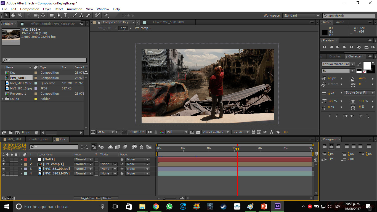Image resolution: width=377 pixels, height=212 pixels.
Task: Select the Pen tool in the toolbar
Action: pos(59,16)
